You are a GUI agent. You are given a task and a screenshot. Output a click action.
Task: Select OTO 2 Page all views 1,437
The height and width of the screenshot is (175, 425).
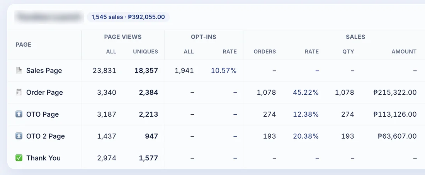[x=107, y=136]
